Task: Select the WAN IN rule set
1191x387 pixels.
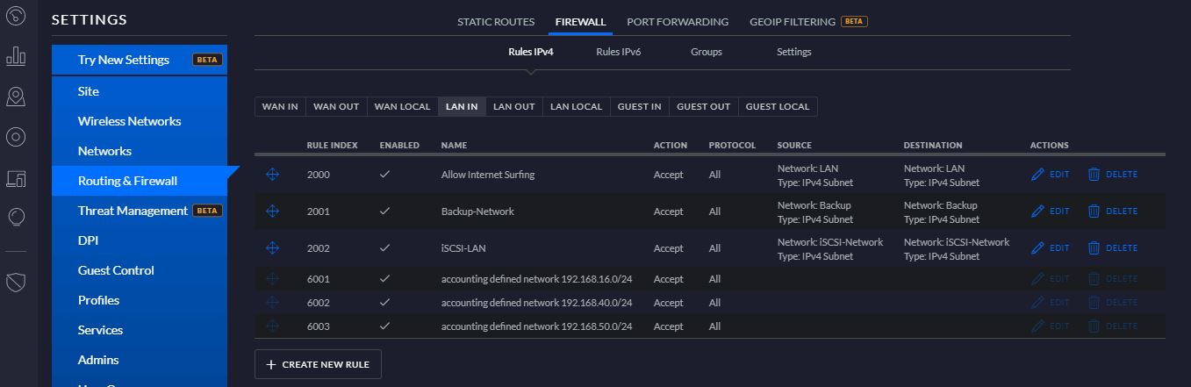Action: (x=280, y=107)
